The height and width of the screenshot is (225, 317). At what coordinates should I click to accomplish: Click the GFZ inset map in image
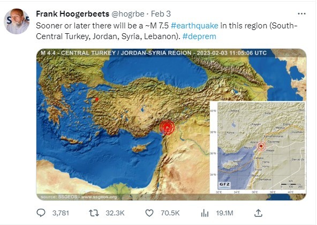(258, 147)
